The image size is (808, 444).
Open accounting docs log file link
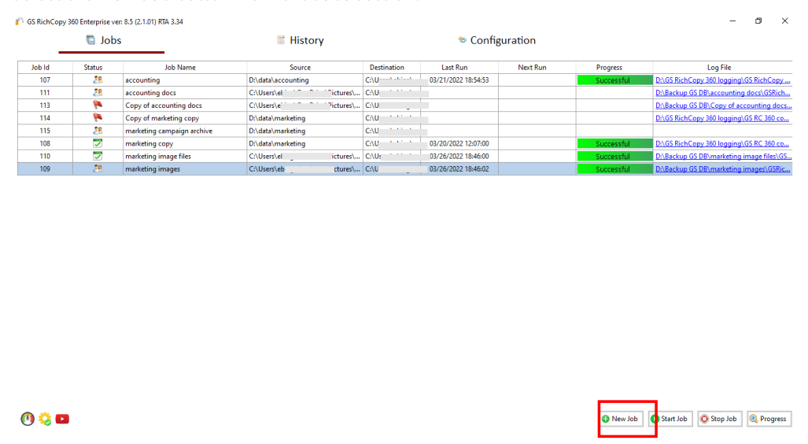point(722,93)
